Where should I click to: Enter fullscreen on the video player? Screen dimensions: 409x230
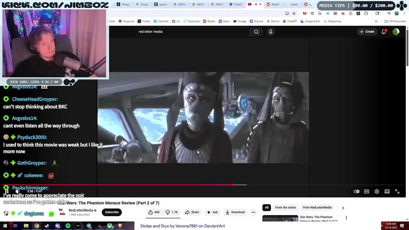pyautogui.click(x=397, y=191)
